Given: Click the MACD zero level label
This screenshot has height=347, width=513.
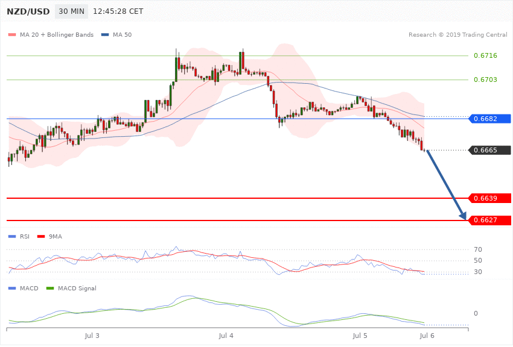Looking at the screenshot, I should (x=476, y=313).
